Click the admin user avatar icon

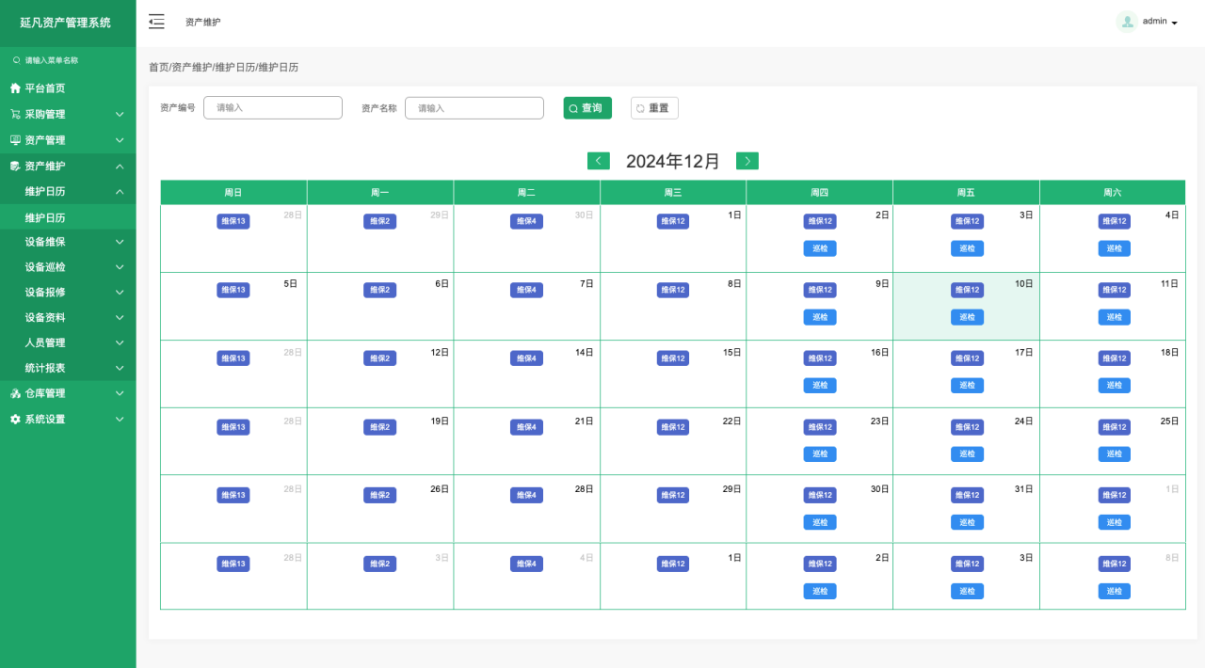click(x=1127, y=22)
